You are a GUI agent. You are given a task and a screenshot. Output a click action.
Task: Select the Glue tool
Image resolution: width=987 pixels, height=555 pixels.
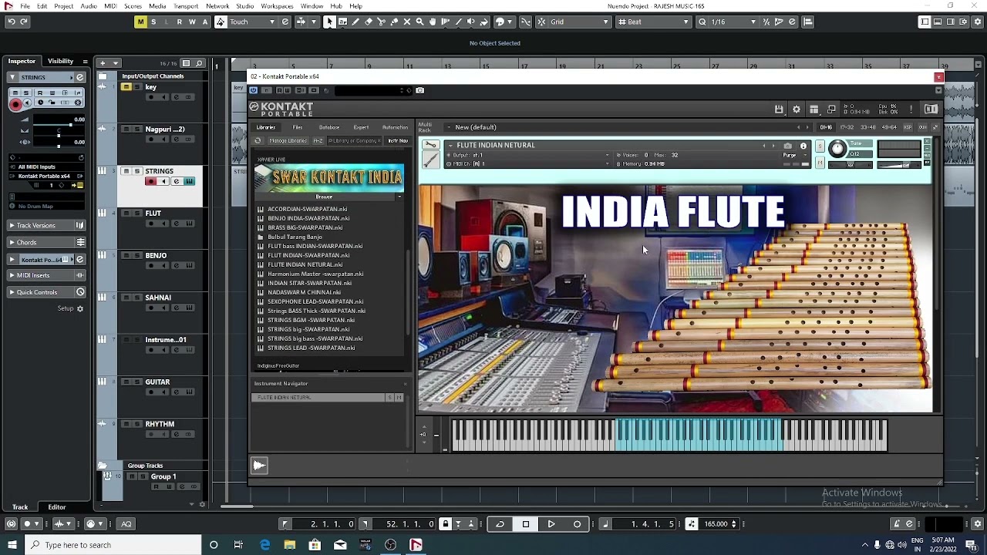point(394,22)
